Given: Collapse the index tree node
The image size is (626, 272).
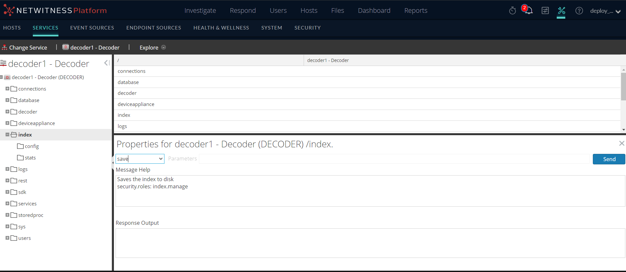Looking at the screenshot, I should point(7,135).
